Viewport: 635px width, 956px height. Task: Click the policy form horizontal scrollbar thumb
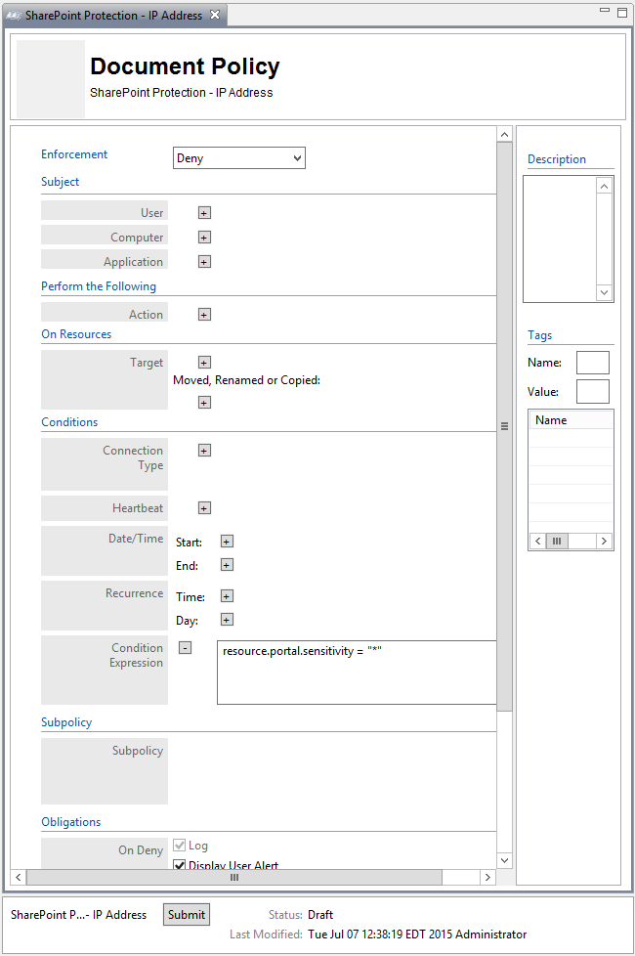pos(234,878)
